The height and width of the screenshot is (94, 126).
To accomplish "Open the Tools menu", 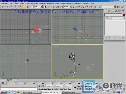I will [x=11, y=4].
